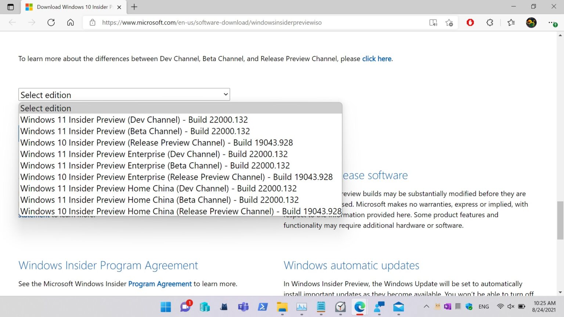Choose Windows 10 Insider Preview Enterprise Release Preview

176,177
